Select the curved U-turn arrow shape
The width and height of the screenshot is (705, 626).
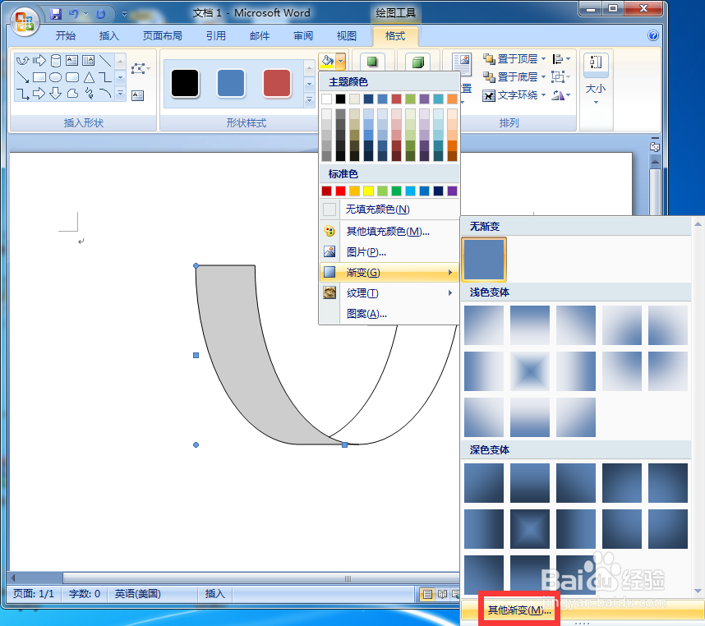point(22,60)
